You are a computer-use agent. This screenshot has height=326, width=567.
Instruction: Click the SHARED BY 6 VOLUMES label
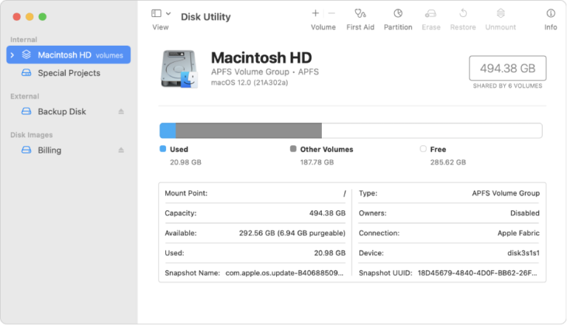click(x=507, y=86)
